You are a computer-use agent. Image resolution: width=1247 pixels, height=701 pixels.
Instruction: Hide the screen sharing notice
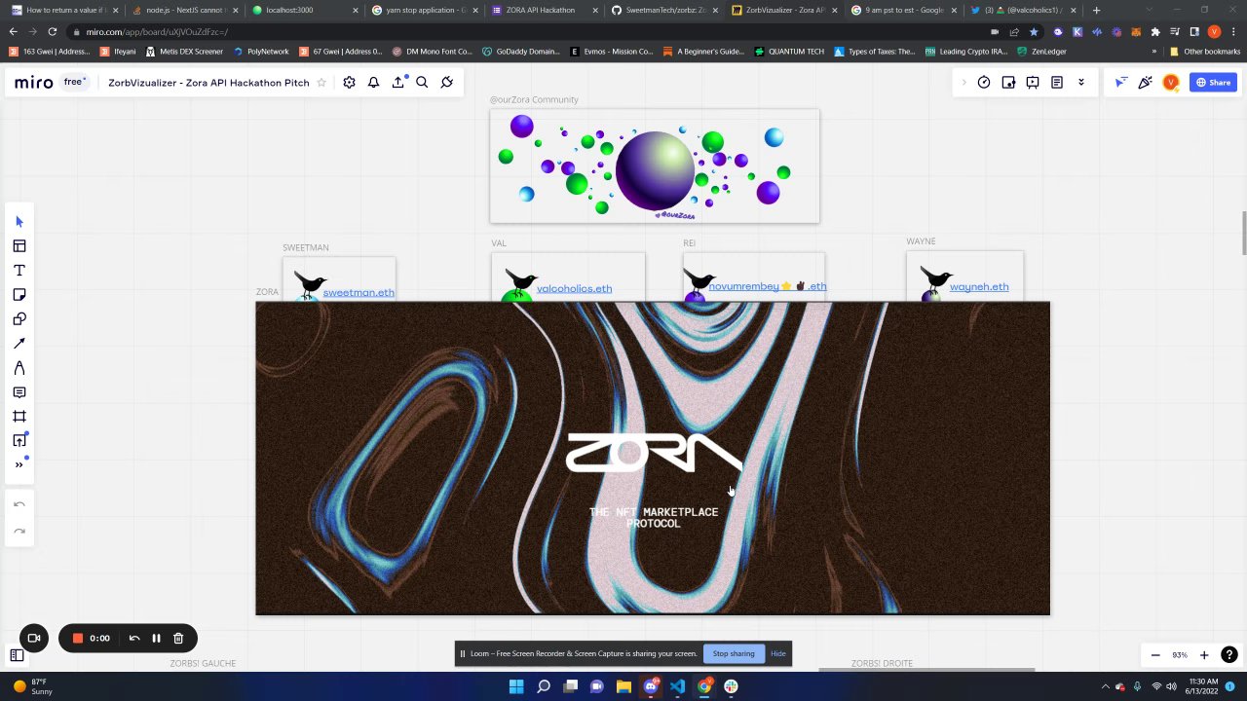[777, 653]
